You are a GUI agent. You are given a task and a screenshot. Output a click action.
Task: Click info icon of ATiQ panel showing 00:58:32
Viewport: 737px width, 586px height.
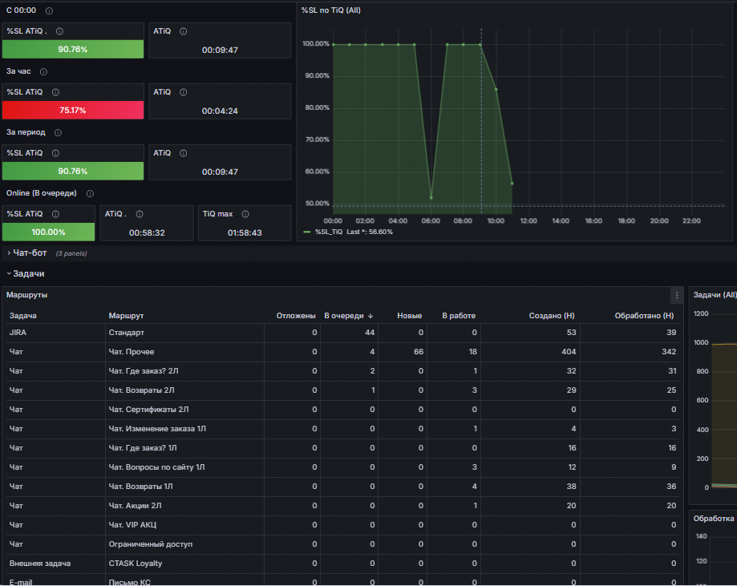tap(139, 214)
